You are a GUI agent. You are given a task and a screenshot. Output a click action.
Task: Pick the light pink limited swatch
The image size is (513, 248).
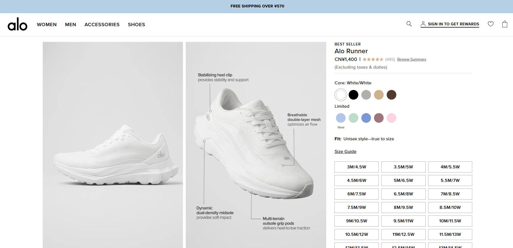click(x=391, y=118)
